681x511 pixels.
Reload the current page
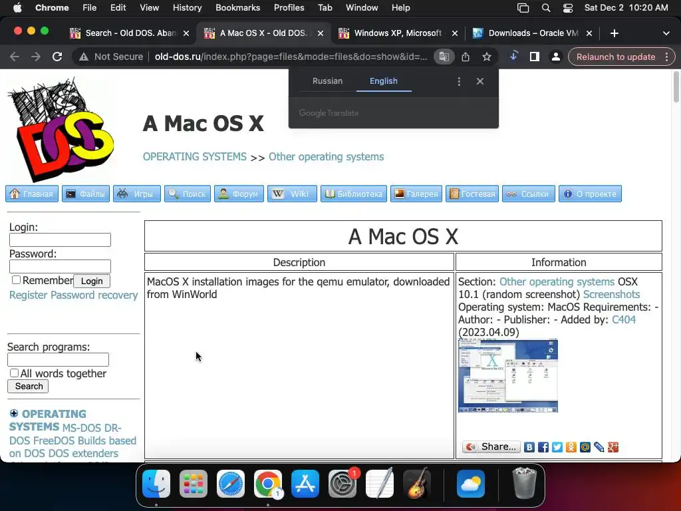[57, 57]
